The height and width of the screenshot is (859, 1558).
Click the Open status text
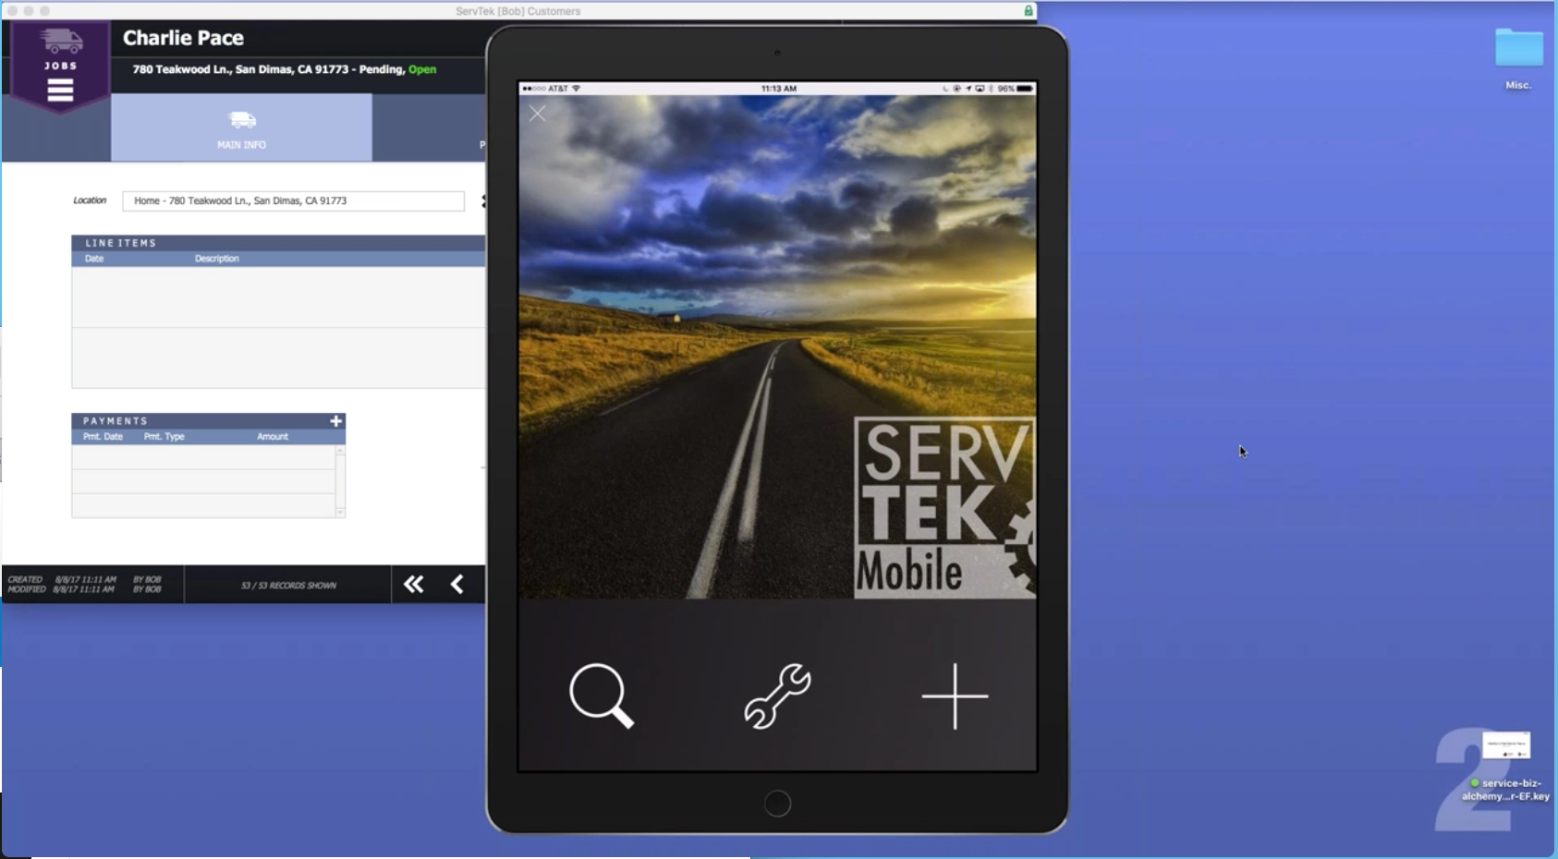coord(422,69)
